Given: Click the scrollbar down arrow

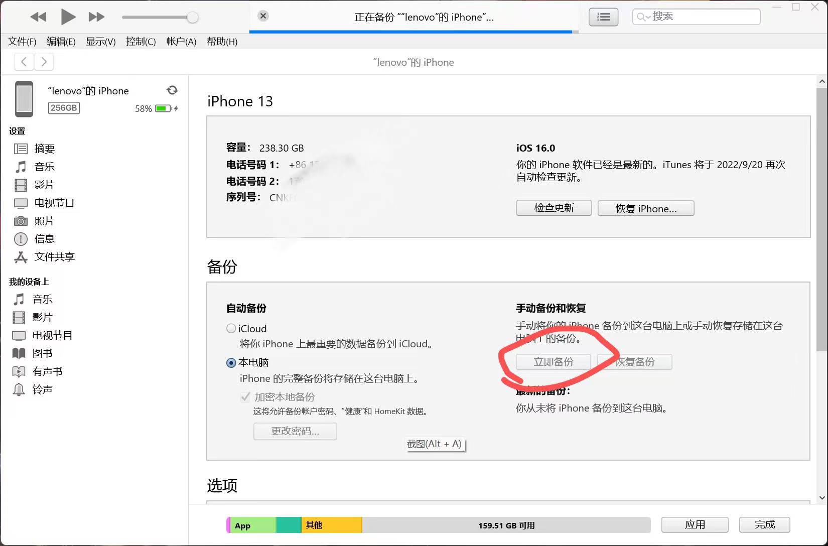Looking at the screenshot, I should [821, 498].
